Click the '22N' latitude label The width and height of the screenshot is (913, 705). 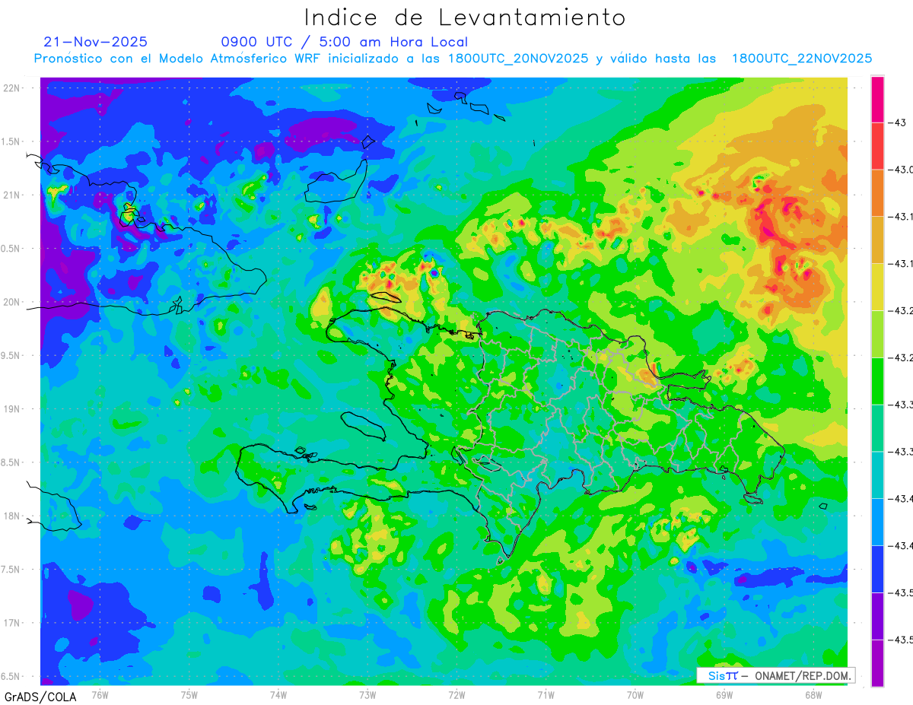pos(11,87)
